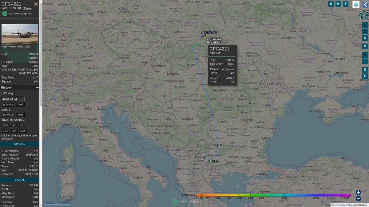
Task: Toggle the M map option button
Action: tap(365, 46)
